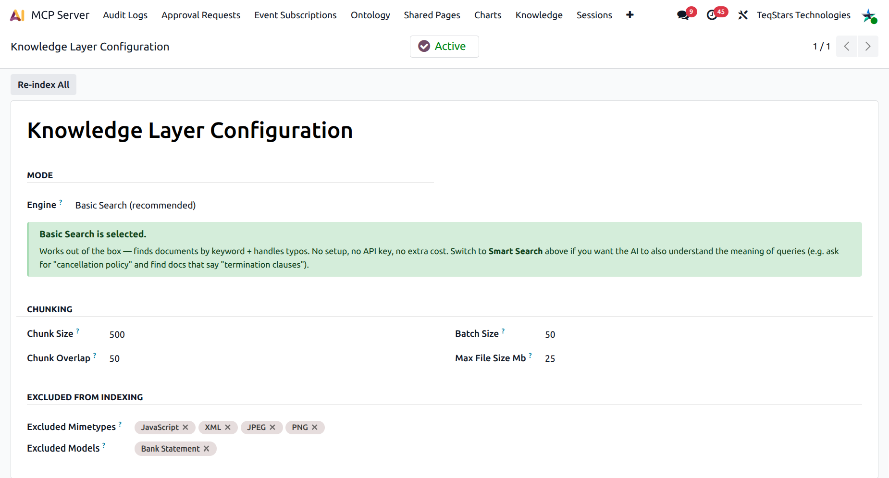Screen dimensions: 889x478
Task: Show the Excluded Models help tooltip
Action: [104, 445]
